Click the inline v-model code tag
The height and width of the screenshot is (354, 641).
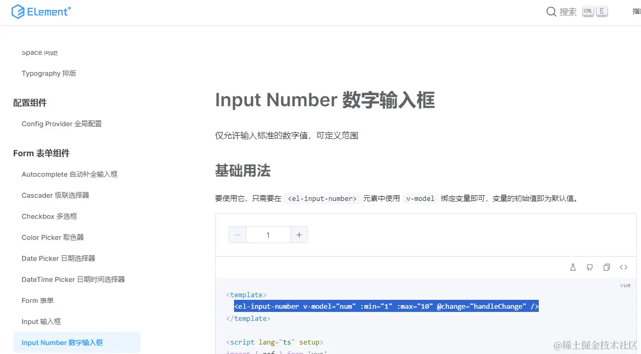420,198
